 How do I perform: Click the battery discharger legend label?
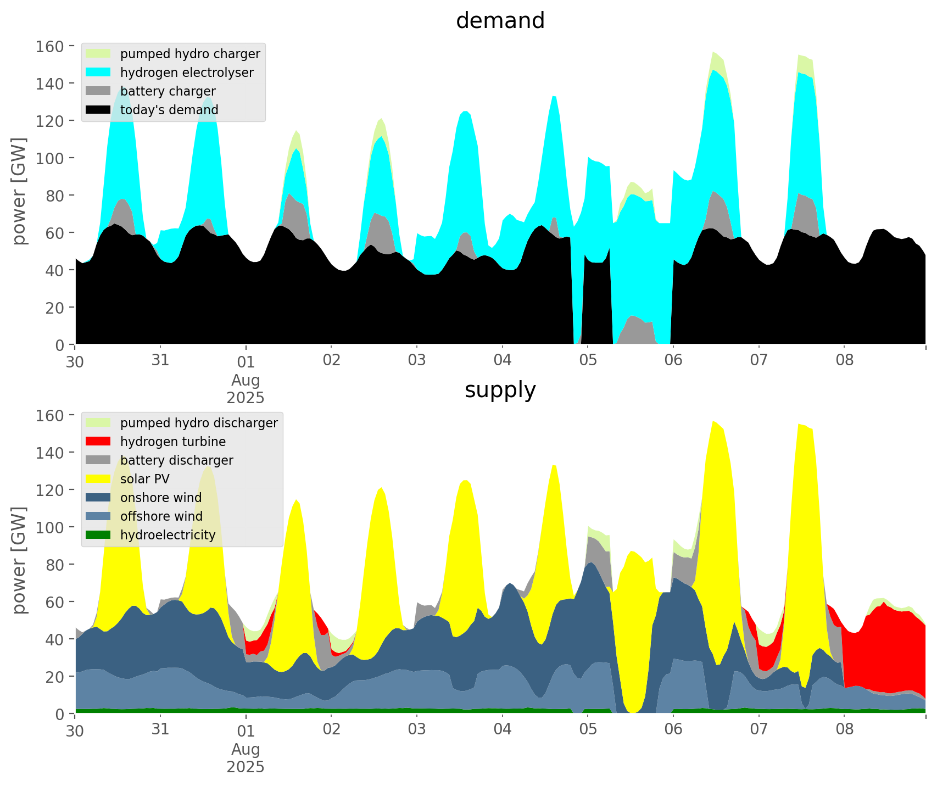click(x=176, y=460)
